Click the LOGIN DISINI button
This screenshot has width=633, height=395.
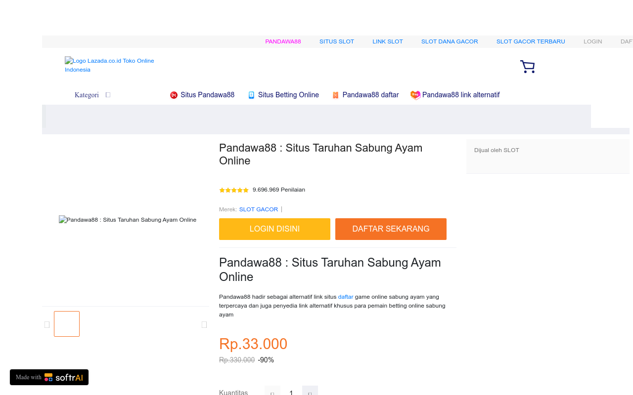tap(274, 229)
